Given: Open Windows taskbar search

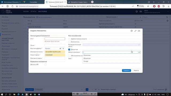Looking at the screenshot, I should [x=6, y=94].
